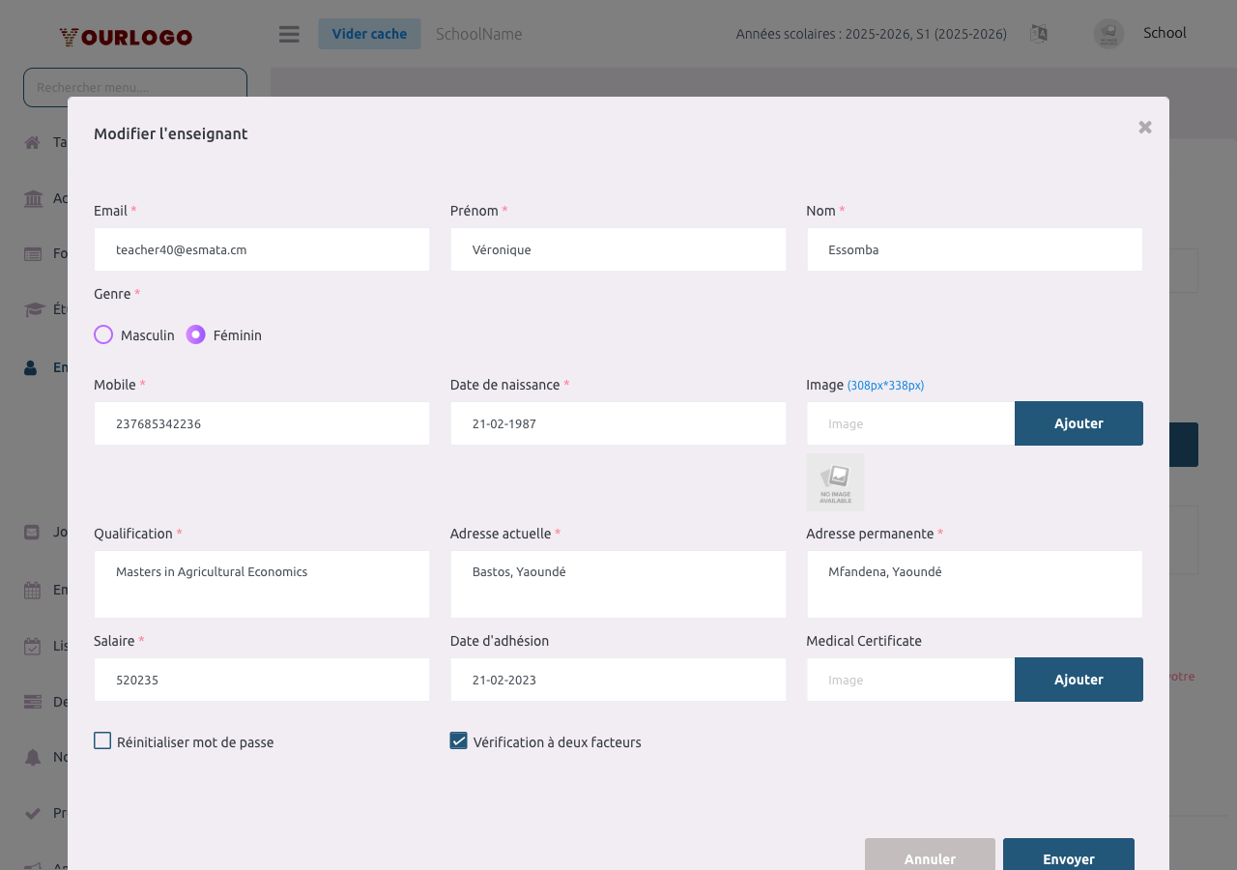Screen dimensions: 1237x870
Task: Click Envoyer to submit the form
Action: [1068, 856]
